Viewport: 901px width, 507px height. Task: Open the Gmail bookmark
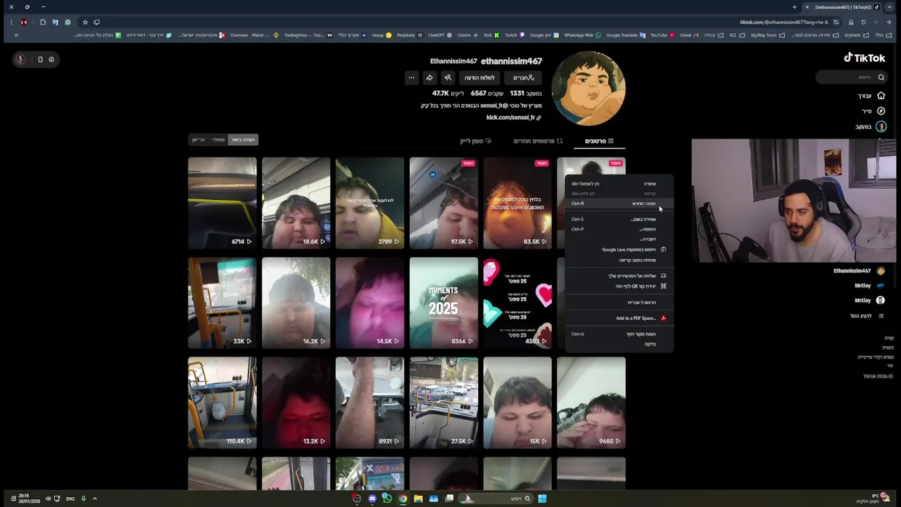688,35
